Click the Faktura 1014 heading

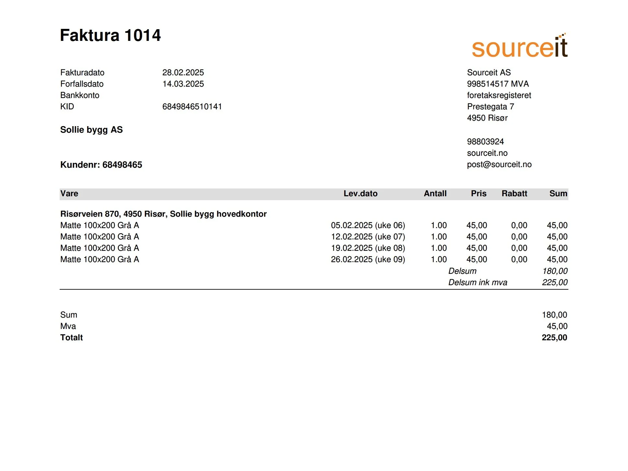pos(110,35)
